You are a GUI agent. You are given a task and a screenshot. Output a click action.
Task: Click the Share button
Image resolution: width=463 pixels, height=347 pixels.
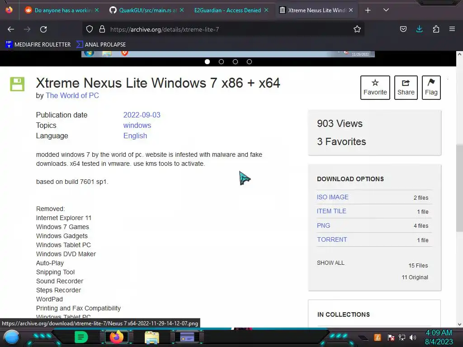[406, 88]
